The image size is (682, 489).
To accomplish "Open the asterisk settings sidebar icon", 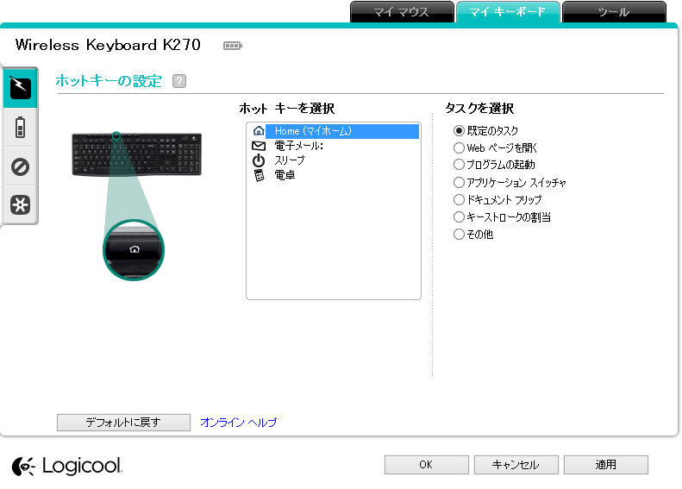I will point(20,204).
